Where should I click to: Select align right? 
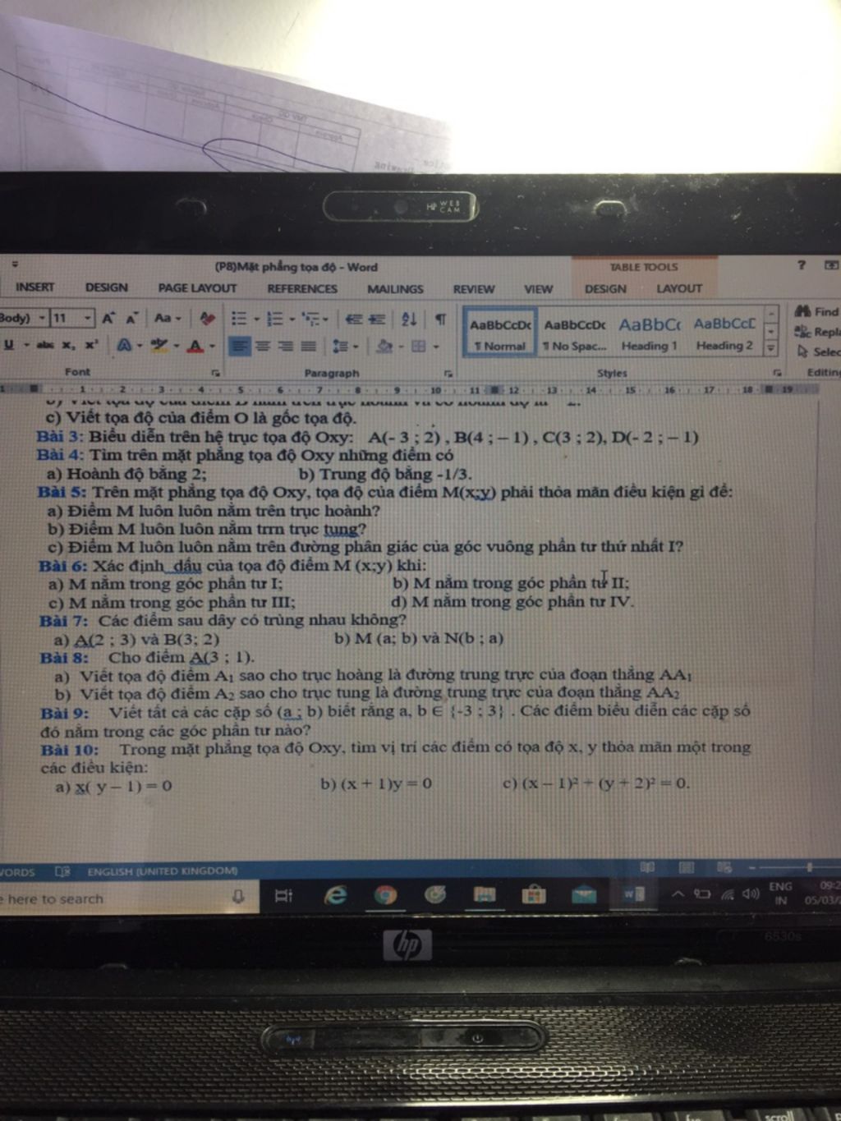285,346
